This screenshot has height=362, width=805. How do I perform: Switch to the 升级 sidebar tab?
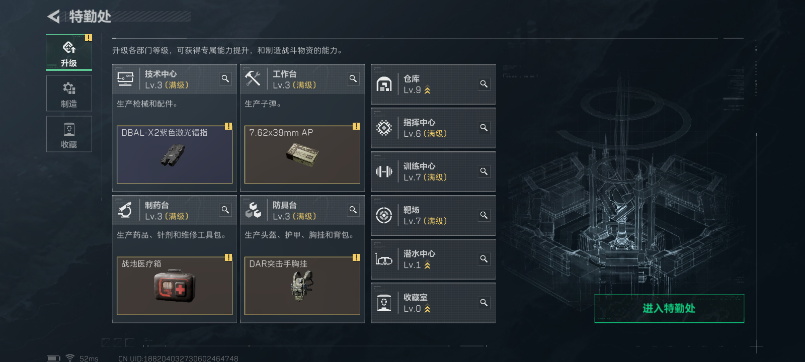point(69,52)
